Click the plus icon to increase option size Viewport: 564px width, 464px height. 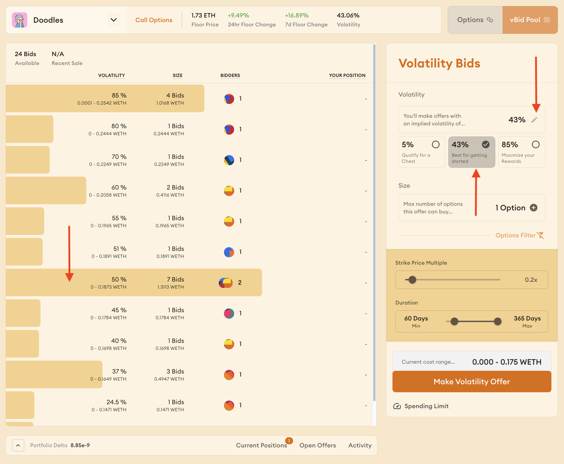click(534, 208)
